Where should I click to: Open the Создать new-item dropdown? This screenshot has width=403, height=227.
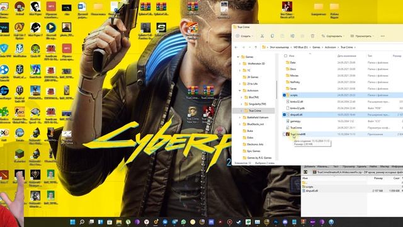[244, 36]
